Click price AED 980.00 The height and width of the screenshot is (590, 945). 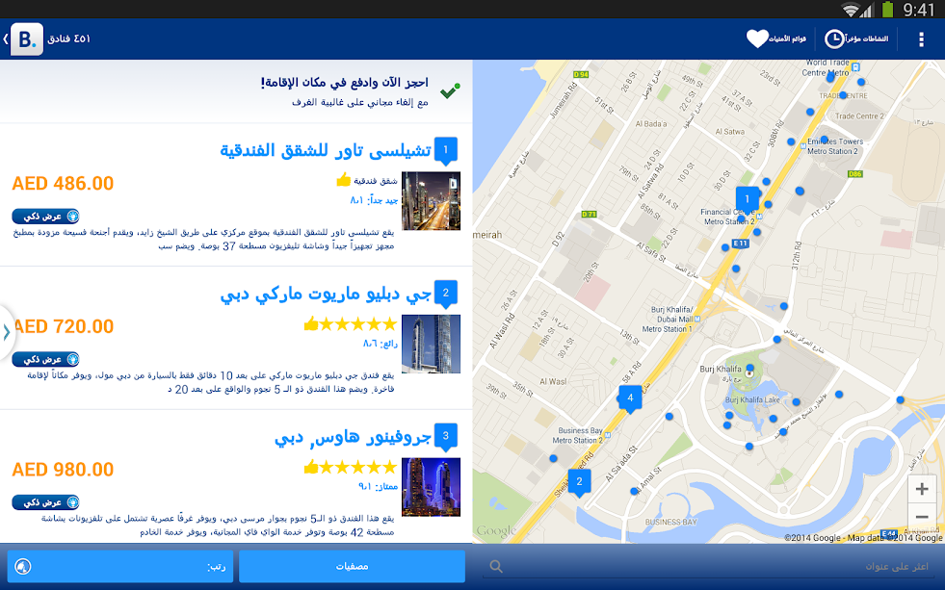(x=63, y=470)
